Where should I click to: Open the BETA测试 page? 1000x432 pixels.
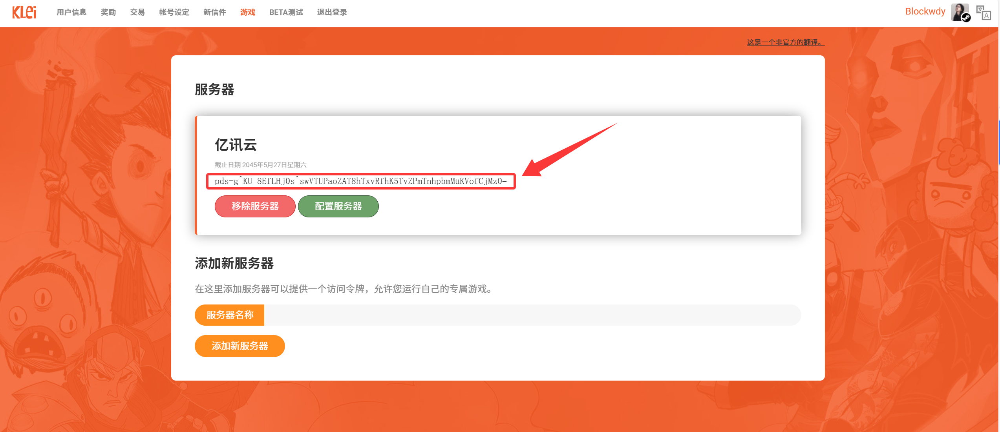286,12
